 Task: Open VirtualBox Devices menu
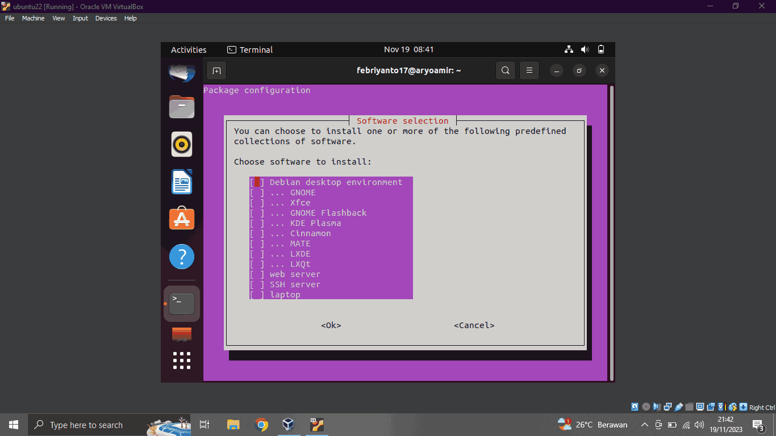(106, 18)
